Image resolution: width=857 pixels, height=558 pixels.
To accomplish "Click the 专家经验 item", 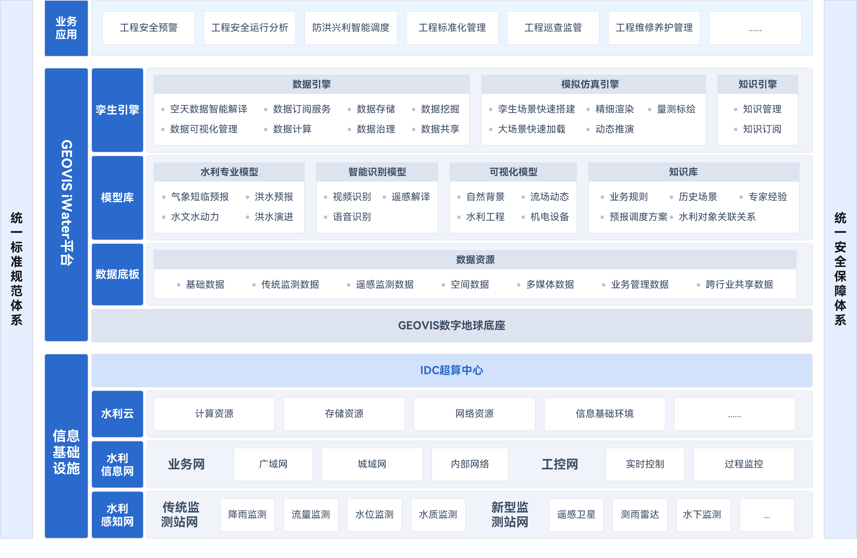I will pos(768,197).
